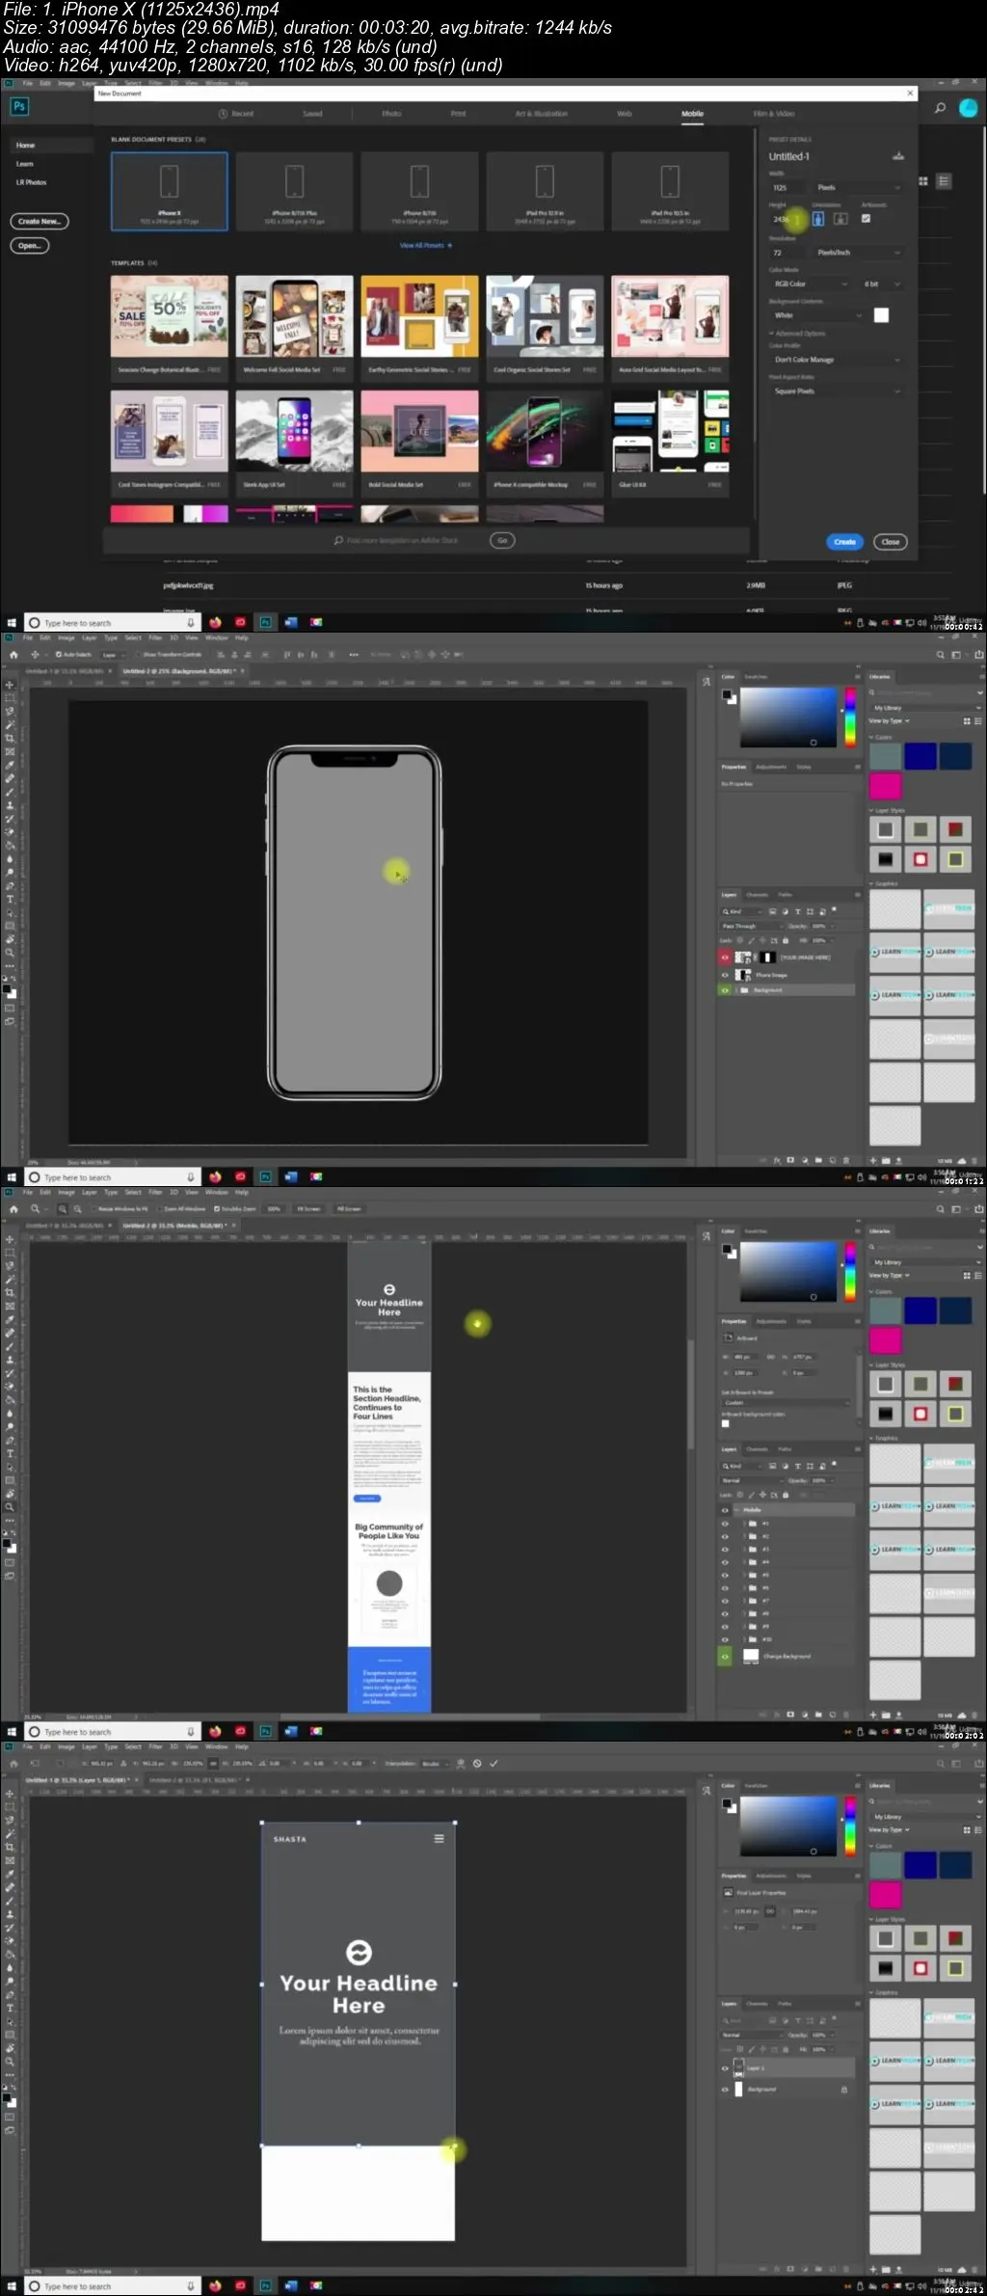Click Open... button on Photoshop home screen
Image resolution: width=987 pixels, height=2296 pixels.
[x=29, y=245]
